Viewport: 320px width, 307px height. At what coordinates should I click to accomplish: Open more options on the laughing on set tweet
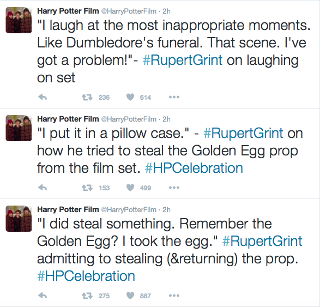pyautogui.click(x=174, y=97)
